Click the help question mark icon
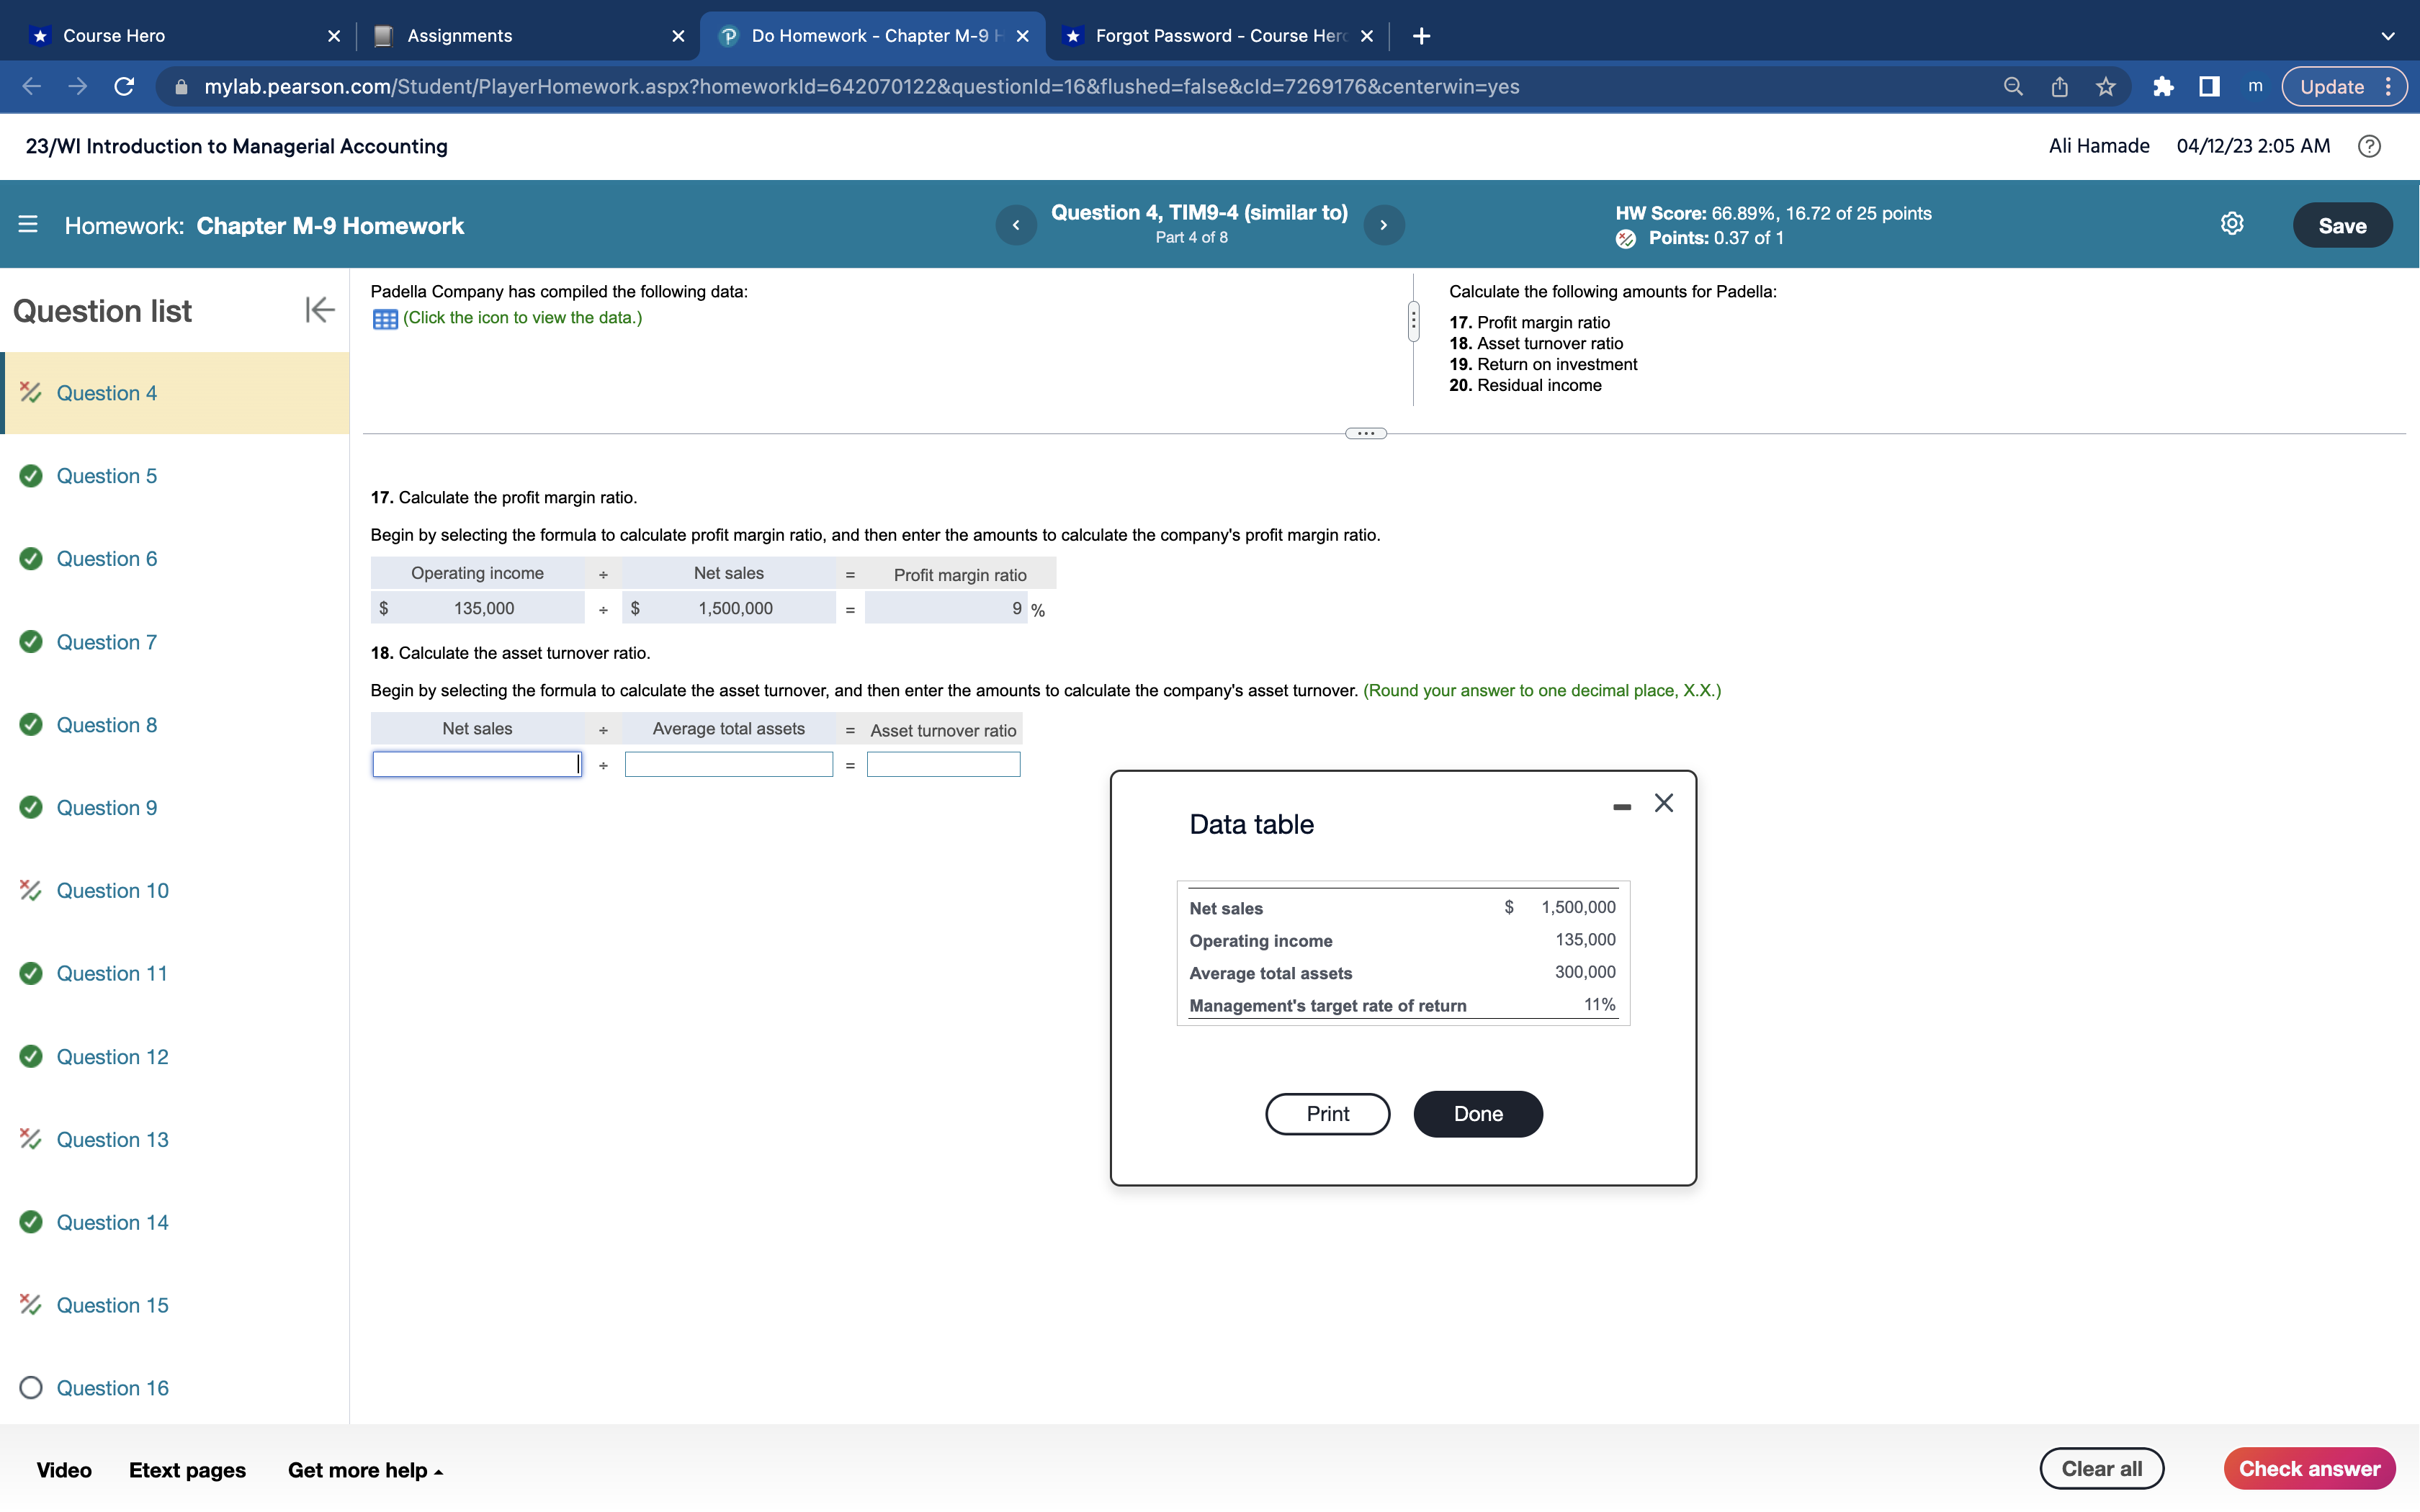Screen dimensions: 2420x1512 [x=2368, y=146]
